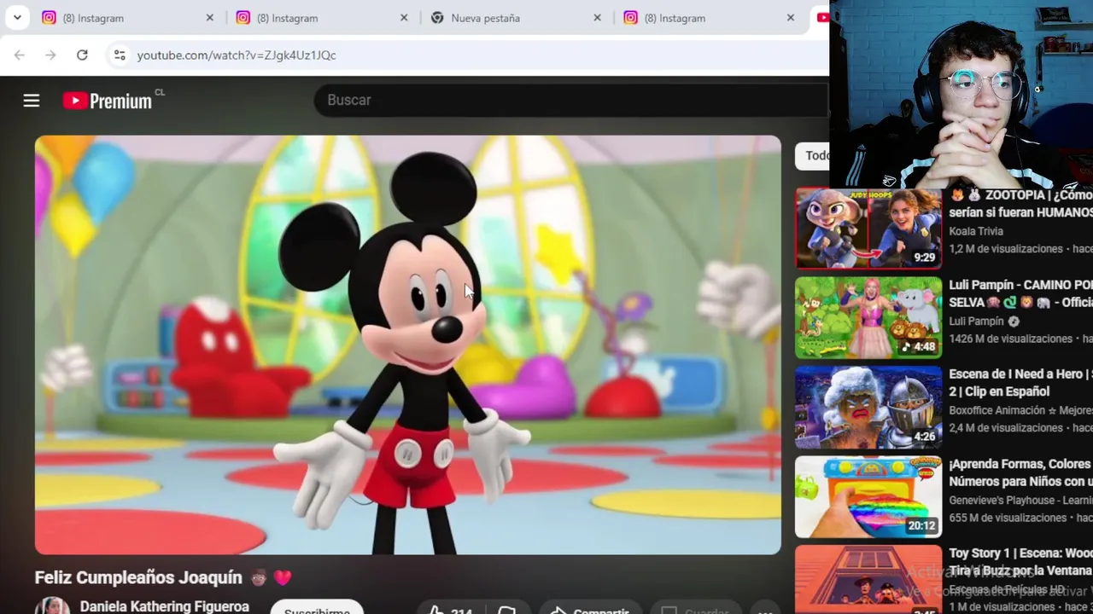Open the Toy Story 1 thumbnail

(x=868, y=580)
